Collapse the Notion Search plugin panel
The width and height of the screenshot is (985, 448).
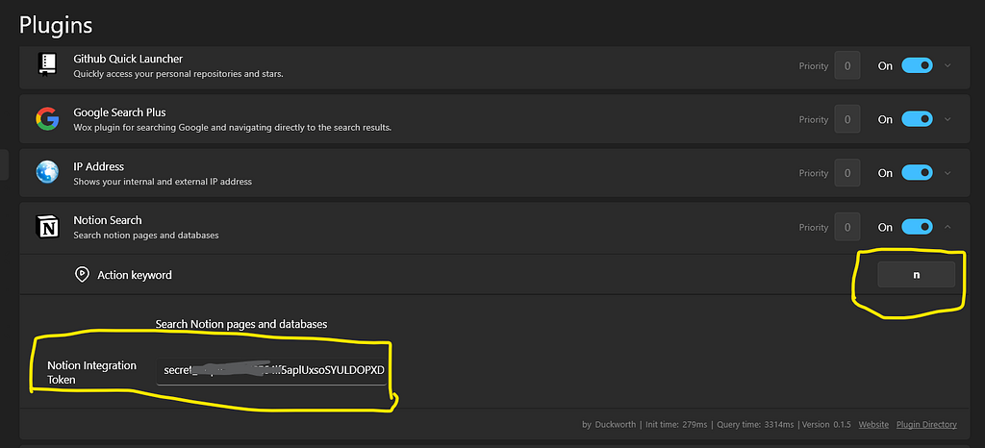click(947, 227)
